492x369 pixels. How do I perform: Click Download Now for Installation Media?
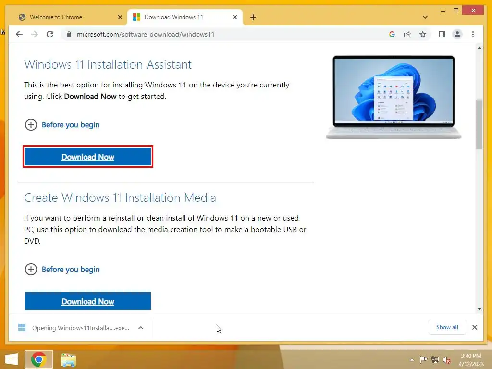88,301
